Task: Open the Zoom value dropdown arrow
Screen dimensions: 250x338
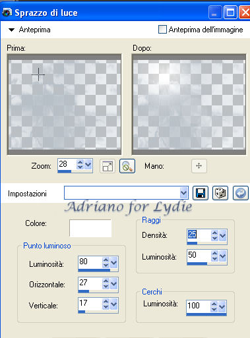Action: coord(88,164)
